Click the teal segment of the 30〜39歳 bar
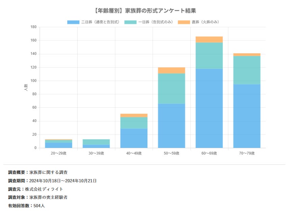The image size is (289, 211). tap(96, 142)
